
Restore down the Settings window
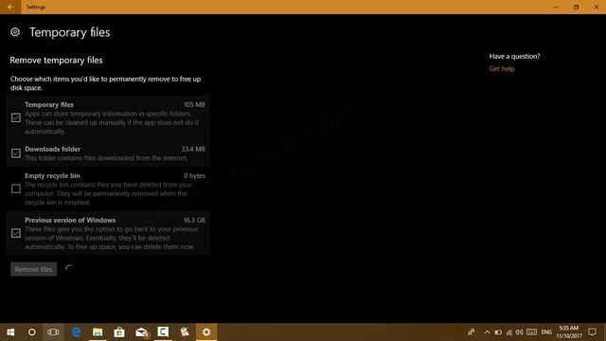pyautogui.click(x=576, y=7)
